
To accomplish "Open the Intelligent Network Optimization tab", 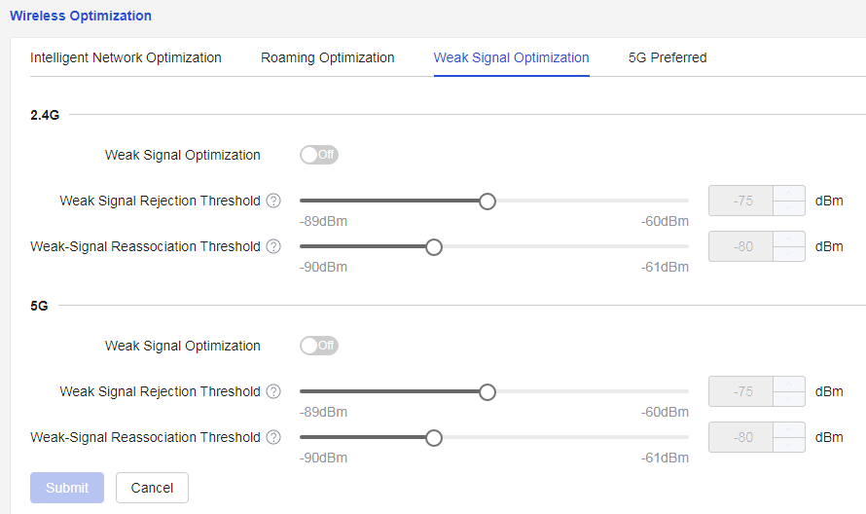I will 126,57.
